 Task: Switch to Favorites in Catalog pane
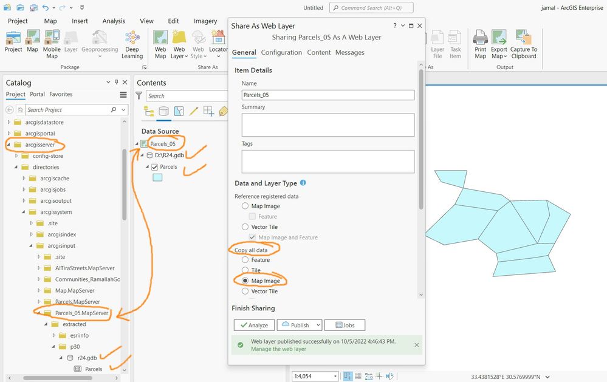pyautogui.click(x=61, y=94)
